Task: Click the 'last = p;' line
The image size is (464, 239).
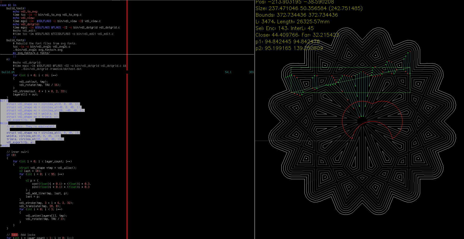Action: (x=33, y=196)
